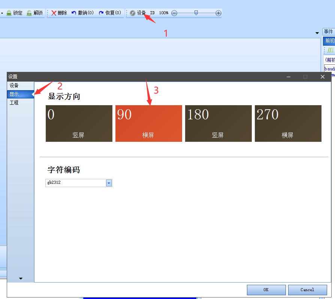
Task: Click the dropdown arrow near top-left toolbar
Action: pos(2,12)
